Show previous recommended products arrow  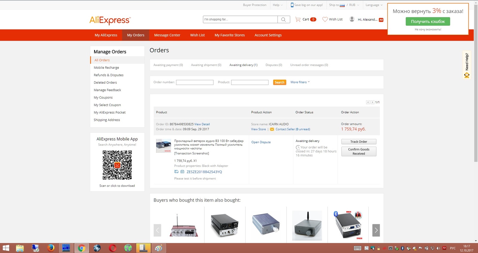coord(157,230)
